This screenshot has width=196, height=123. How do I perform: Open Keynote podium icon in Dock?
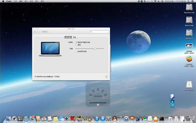(132, 119)
